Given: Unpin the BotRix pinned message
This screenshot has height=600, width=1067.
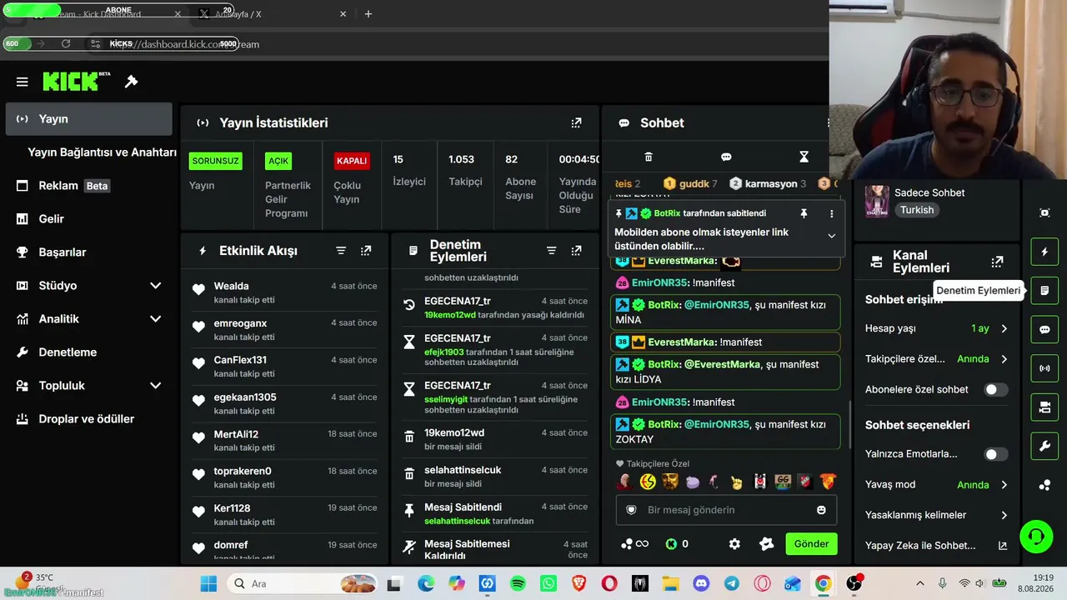Looking at the screenshot, I should click(x=804, y=213).
